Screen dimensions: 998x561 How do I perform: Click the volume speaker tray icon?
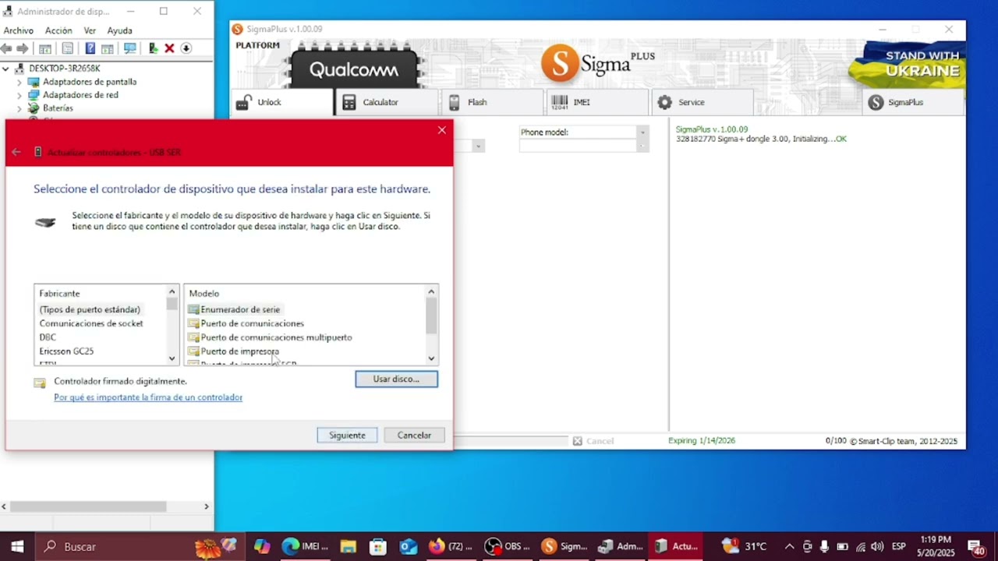[x=877, y=547]
